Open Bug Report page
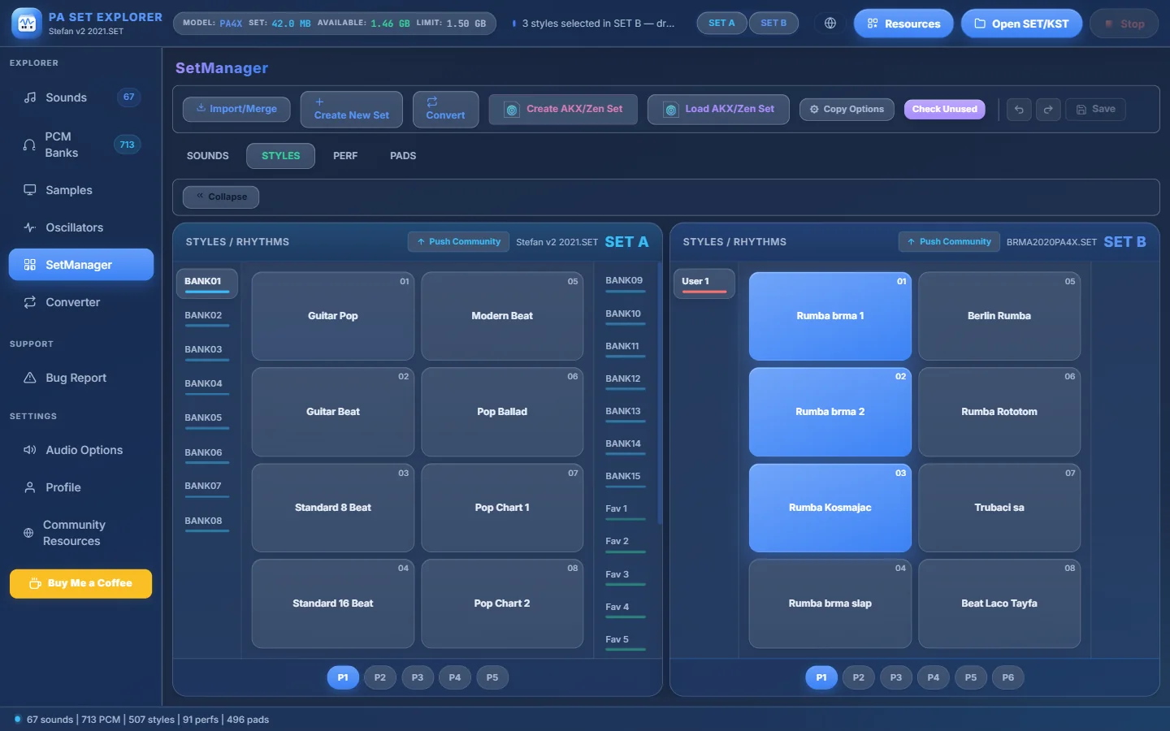 81,378
